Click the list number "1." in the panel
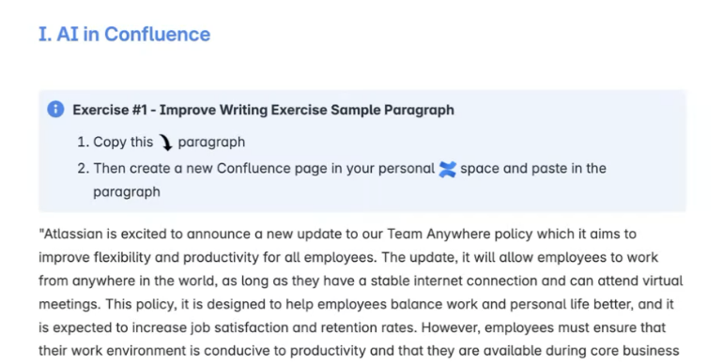Viewport: 723px width, 364px height. click(83, 142)
